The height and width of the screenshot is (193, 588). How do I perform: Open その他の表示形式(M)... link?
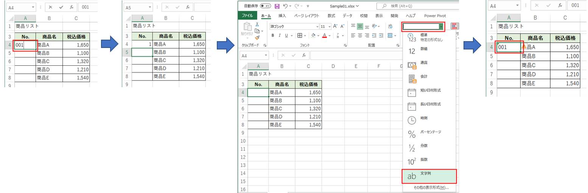tap(431, 188)
